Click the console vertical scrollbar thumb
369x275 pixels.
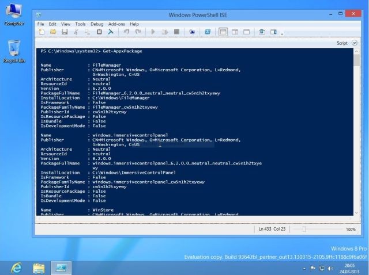356,60
